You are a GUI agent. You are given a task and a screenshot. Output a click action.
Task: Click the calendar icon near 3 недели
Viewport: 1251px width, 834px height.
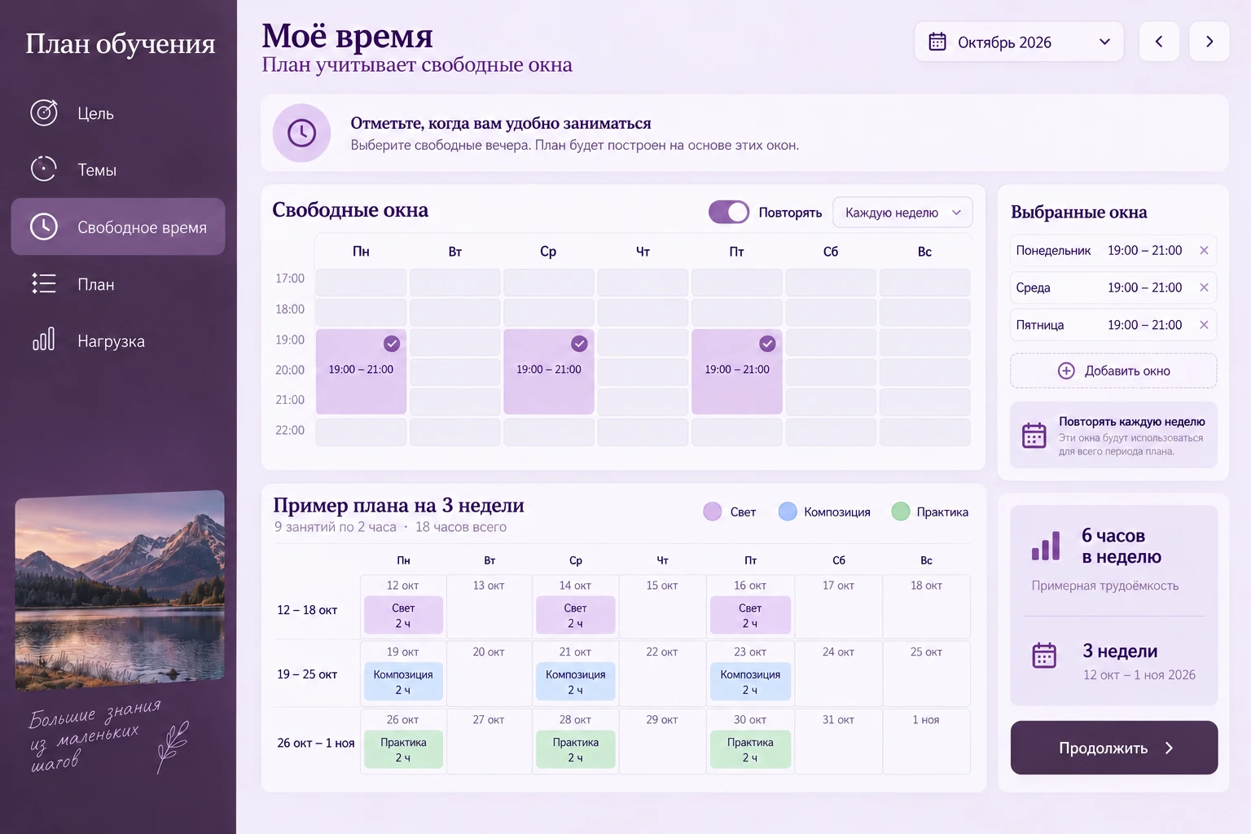(1044, 655)
